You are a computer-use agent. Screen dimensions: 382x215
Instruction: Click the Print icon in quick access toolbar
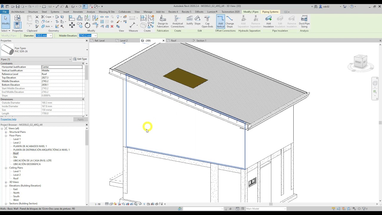44,6
